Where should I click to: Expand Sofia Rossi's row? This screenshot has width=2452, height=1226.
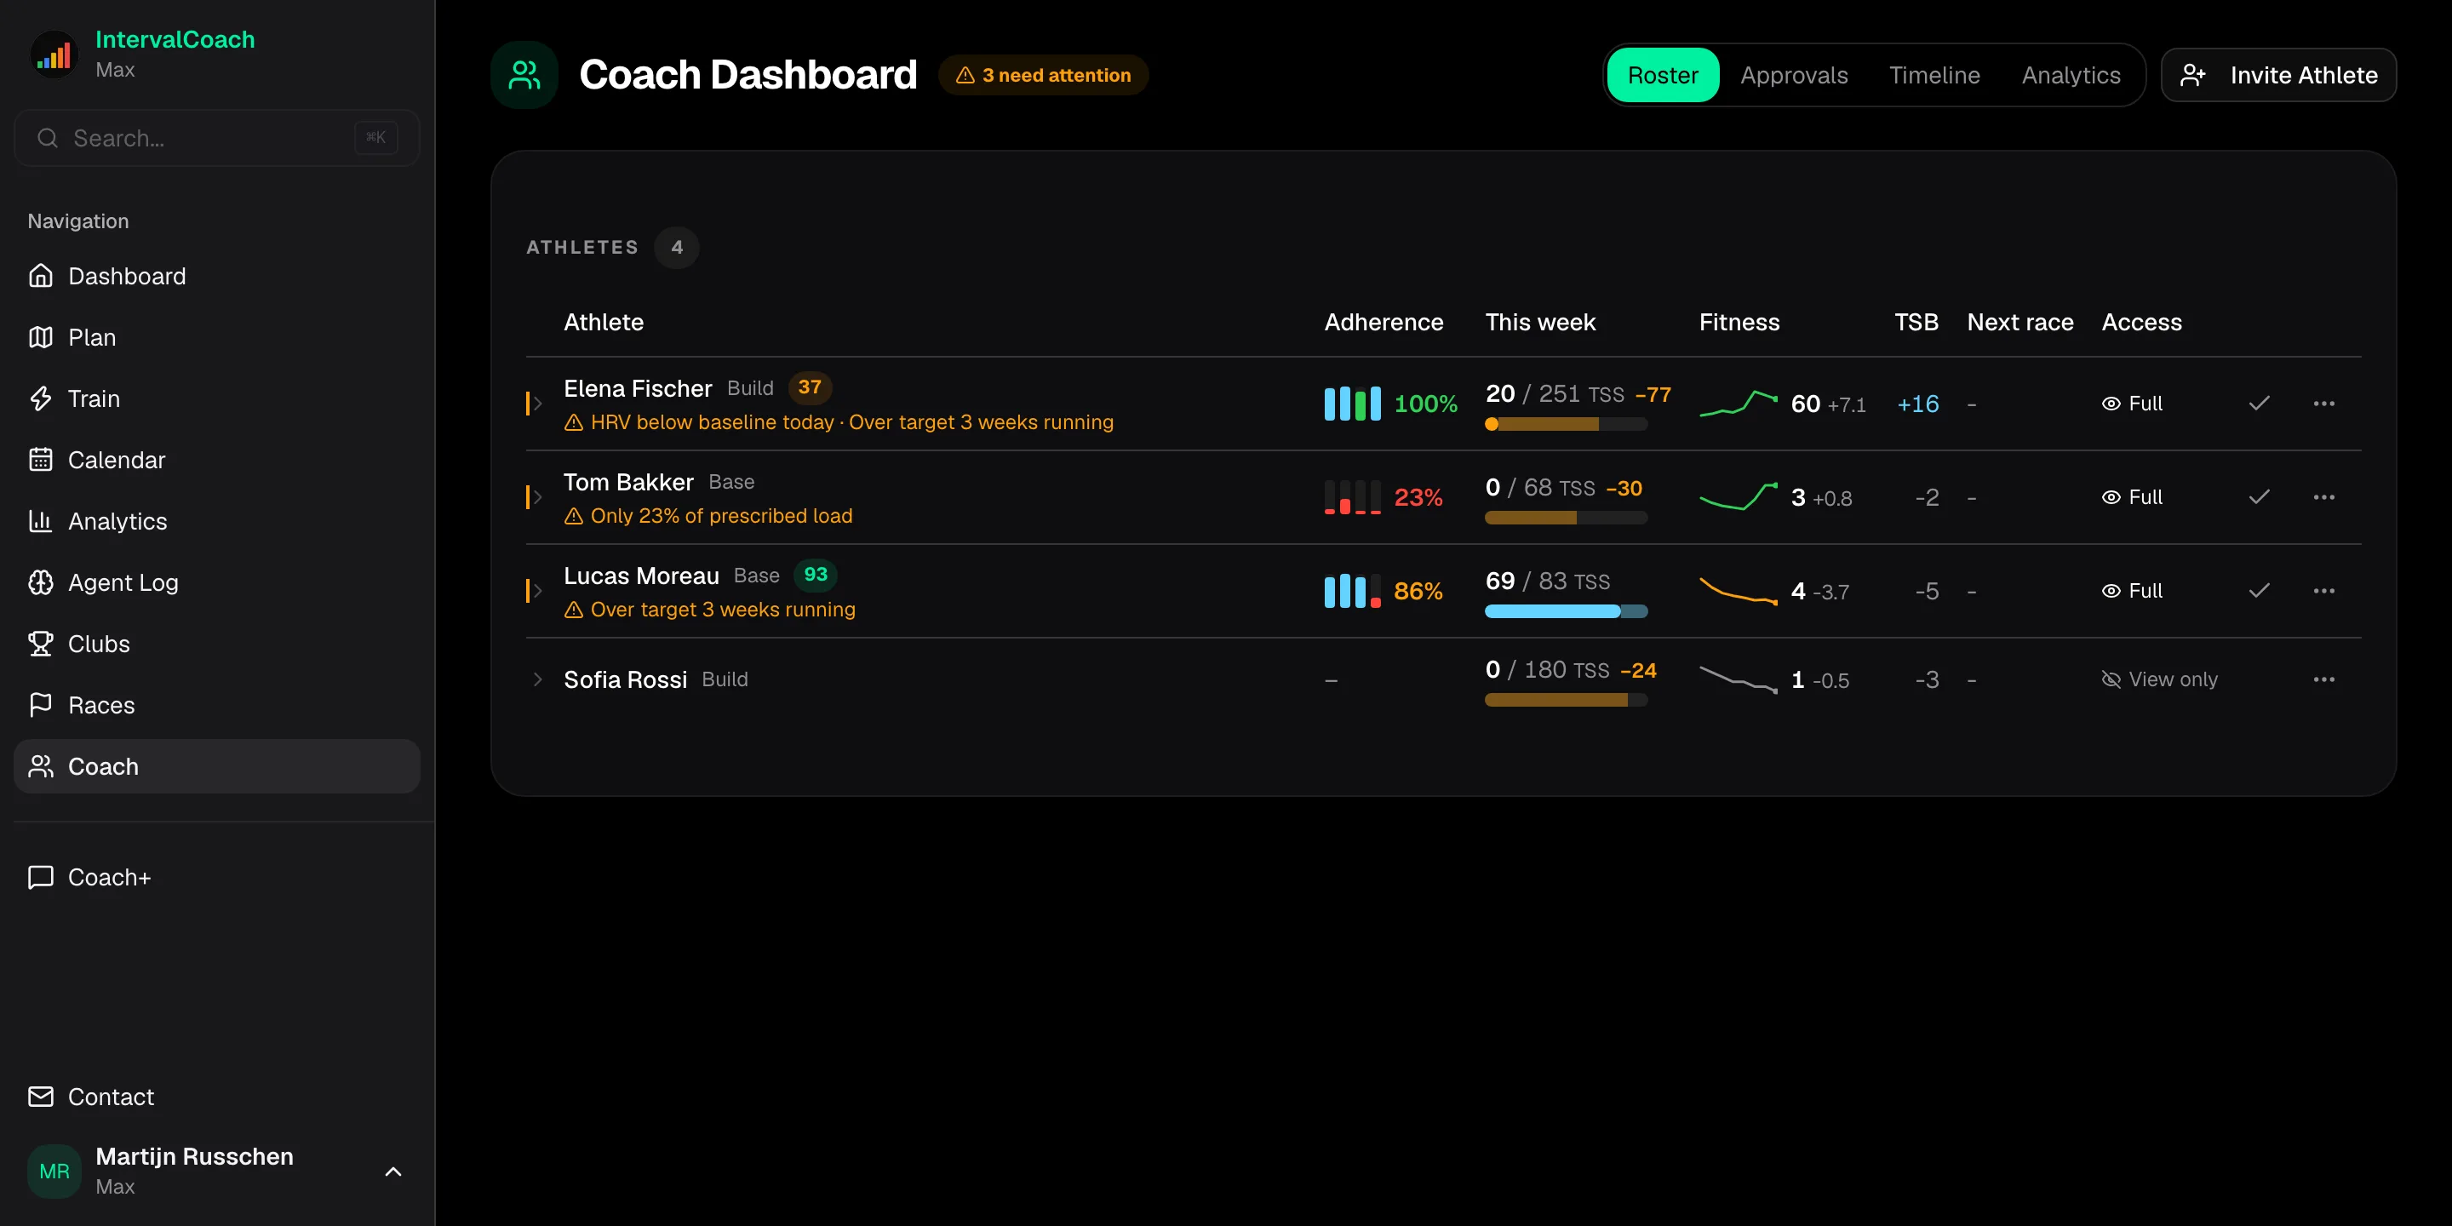pyautogui.click(x=538, y=679)
